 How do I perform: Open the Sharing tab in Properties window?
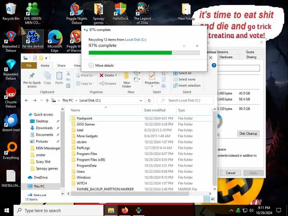[251, 57]
